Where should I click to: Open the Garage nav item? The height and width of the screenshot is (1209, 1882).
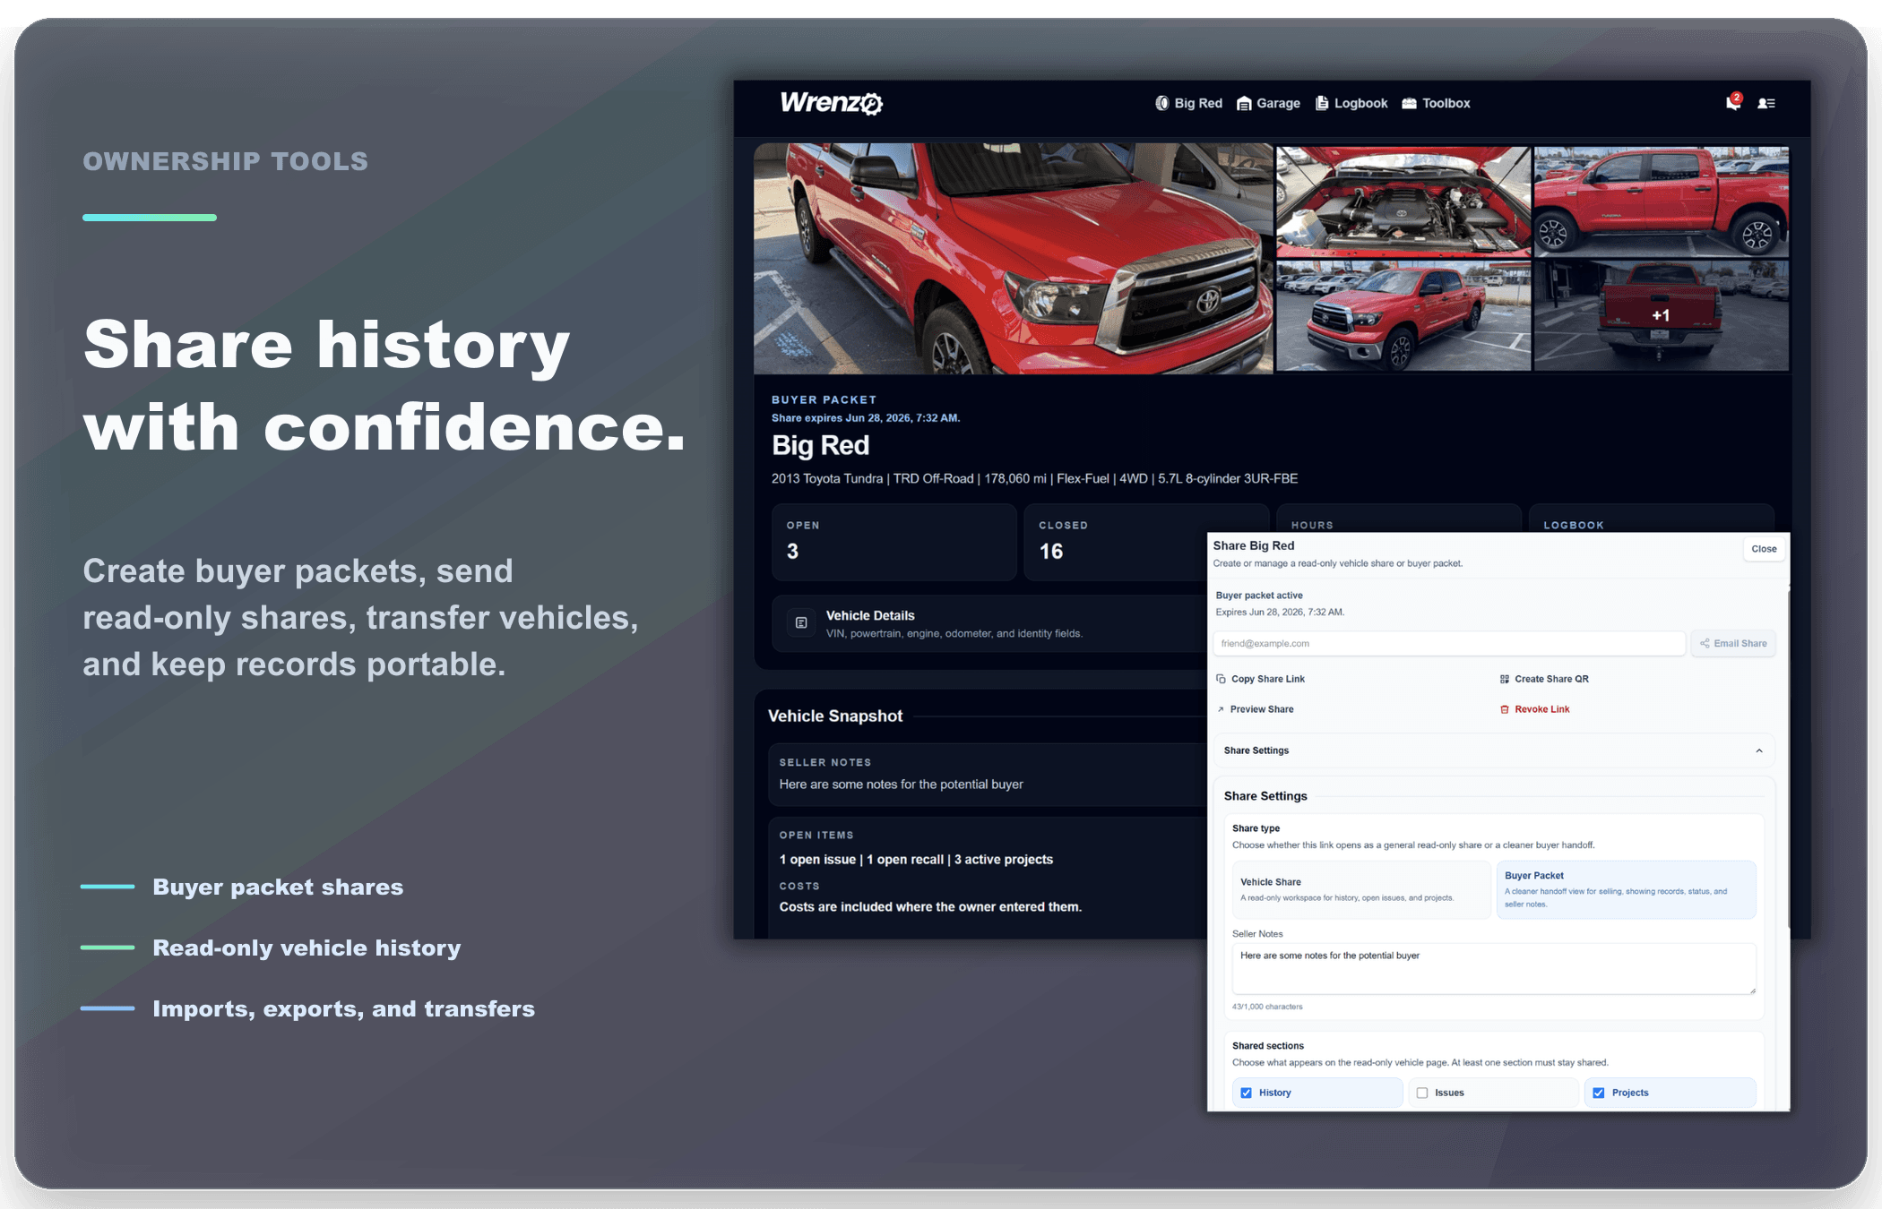pos(1268,103)
